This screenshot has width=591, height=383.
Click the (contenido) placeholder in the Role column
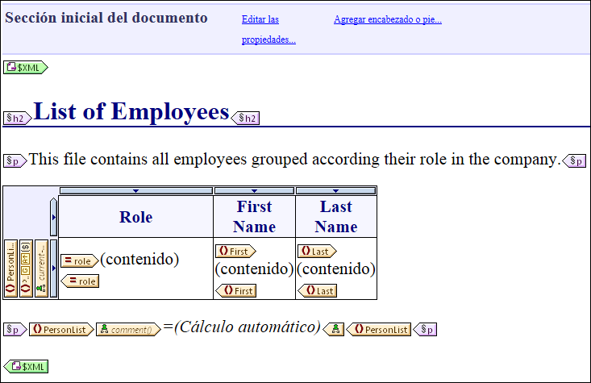point(139,260)
